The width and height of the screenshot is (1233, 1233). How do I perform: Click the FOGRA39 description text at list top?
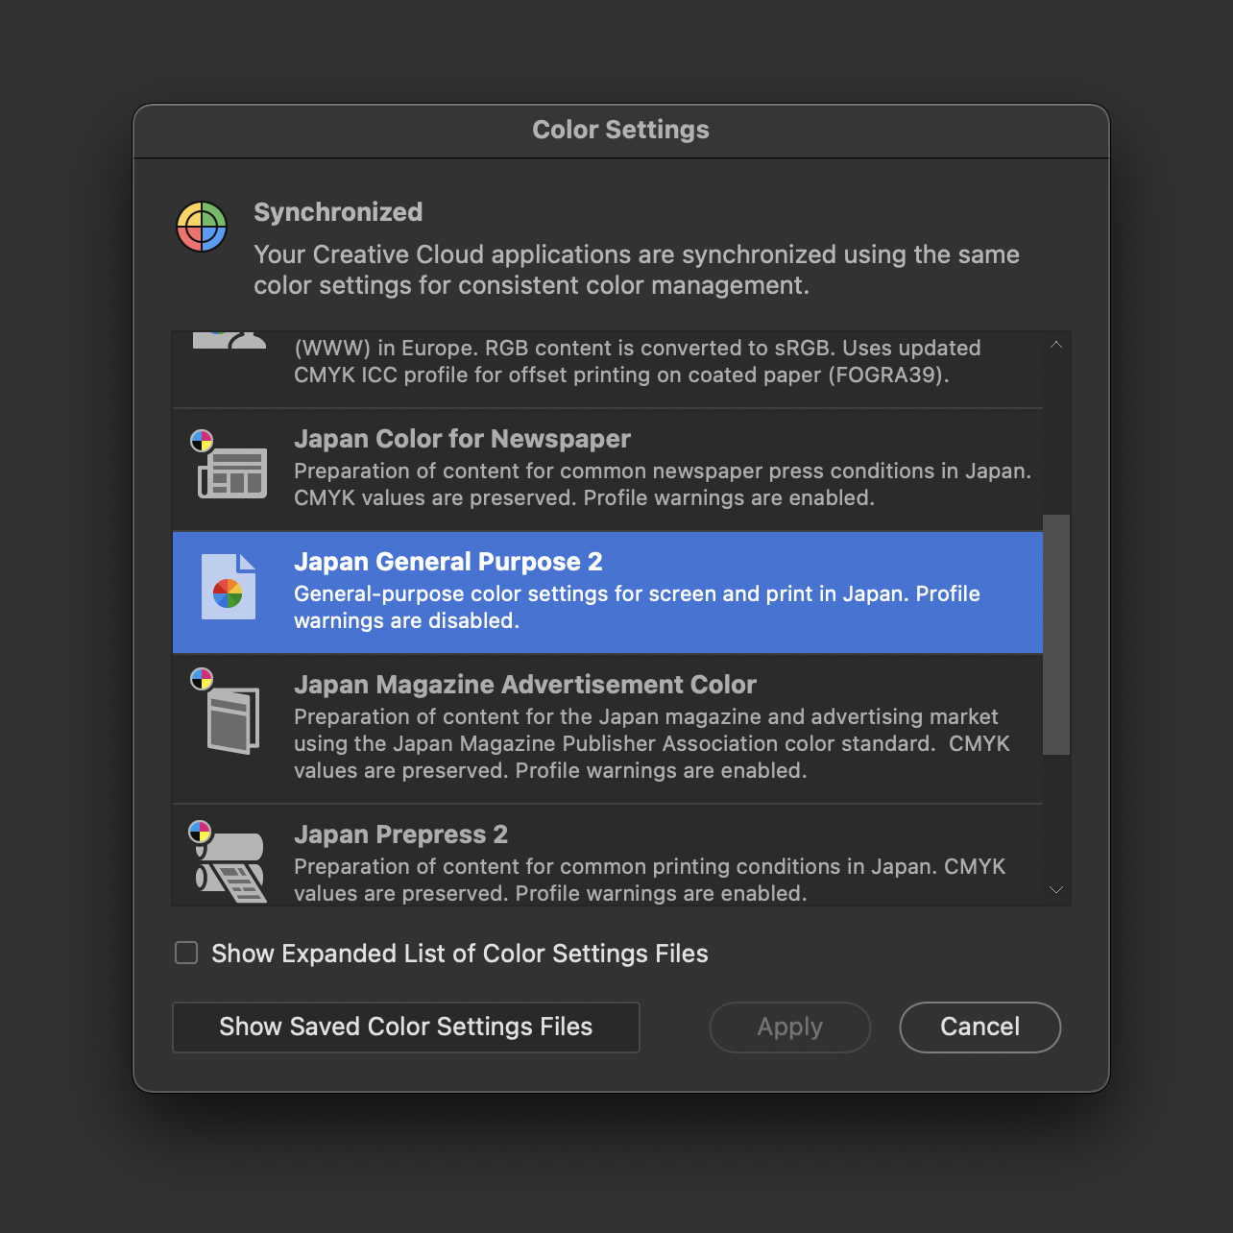pyautogui.click(x=638, y=361)
